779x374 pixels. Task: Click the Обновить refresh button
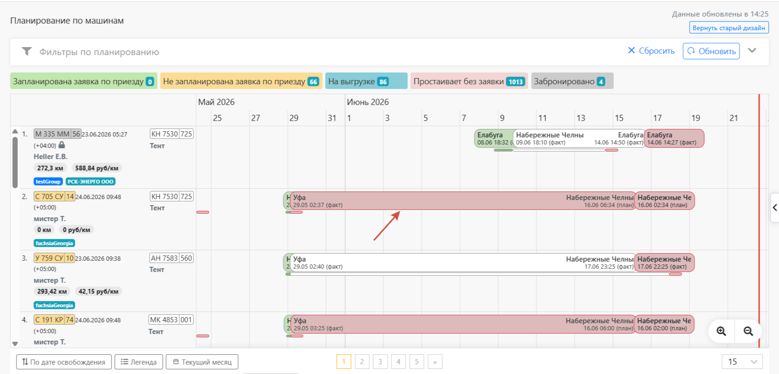(711, 51)
